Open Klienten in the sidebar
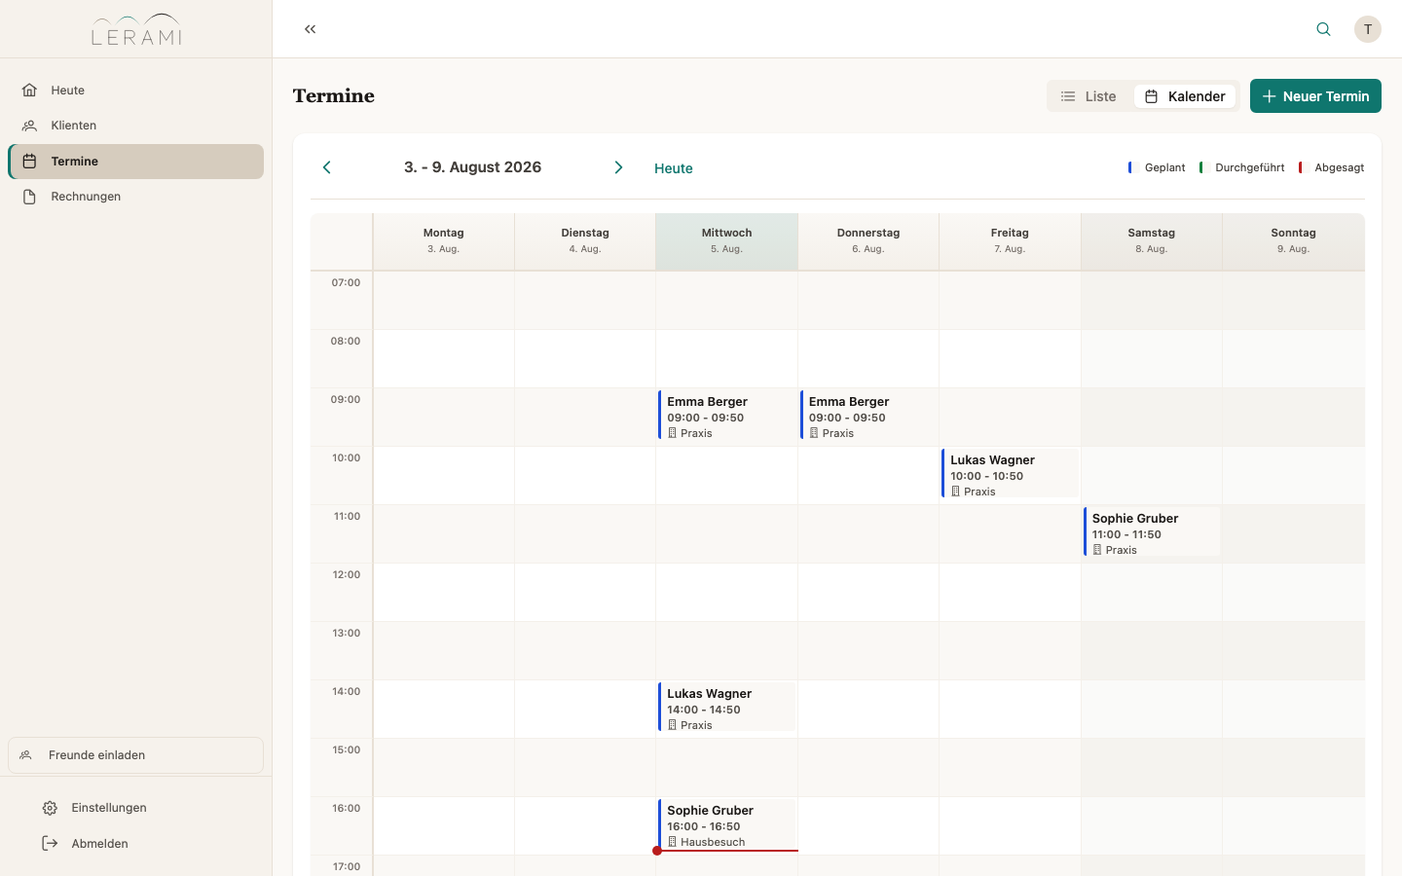 click(x=136, y=126)
